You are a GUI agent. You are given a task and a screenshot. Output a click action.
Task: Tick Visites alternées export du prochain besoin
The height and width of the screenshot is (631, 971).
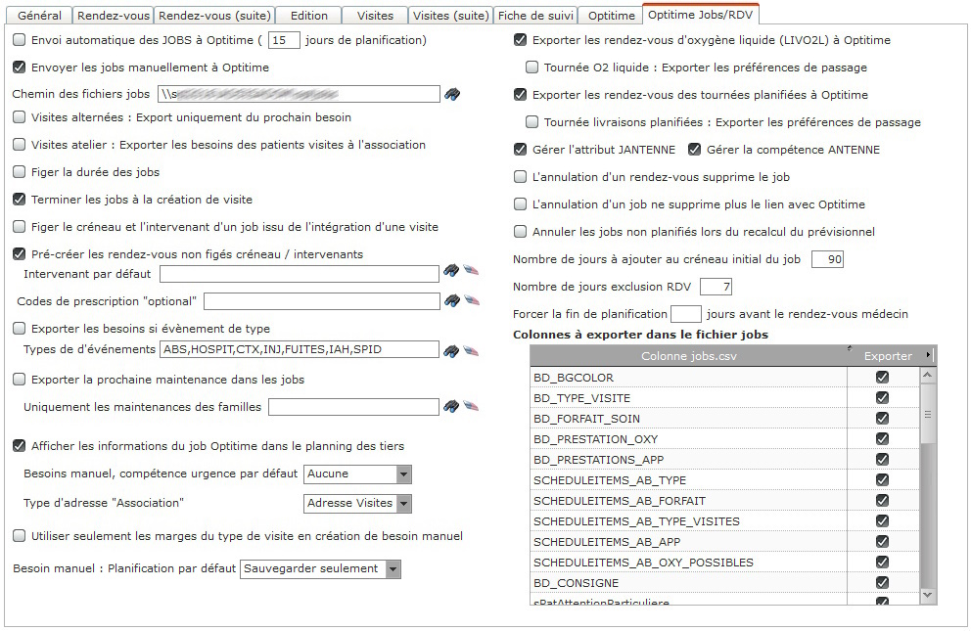point(20,117)
